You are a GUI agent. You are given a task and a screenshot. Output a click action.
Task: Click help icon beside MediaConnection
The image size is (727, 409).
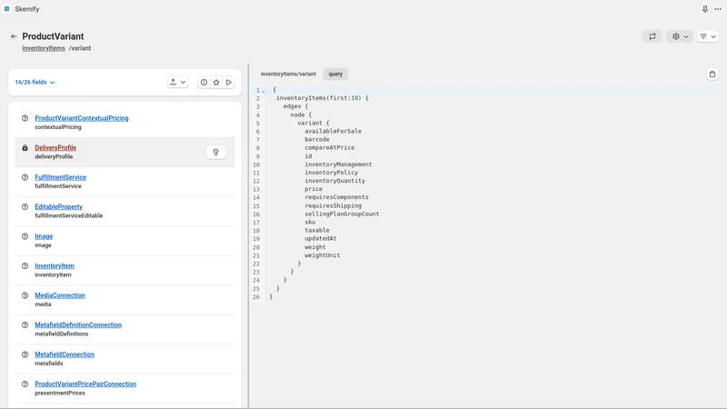(25, 295)
